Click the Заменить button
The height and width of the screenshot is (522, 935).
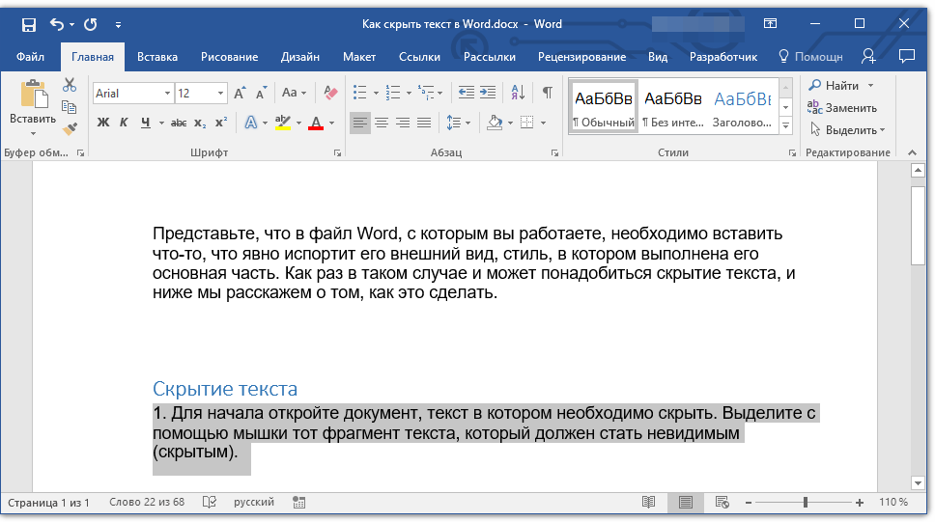coord(843,108)
